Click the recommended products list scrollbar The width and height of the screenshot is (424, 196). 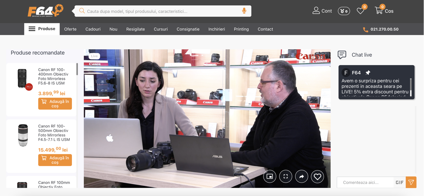pyautogui.click(x=77, y=69)
